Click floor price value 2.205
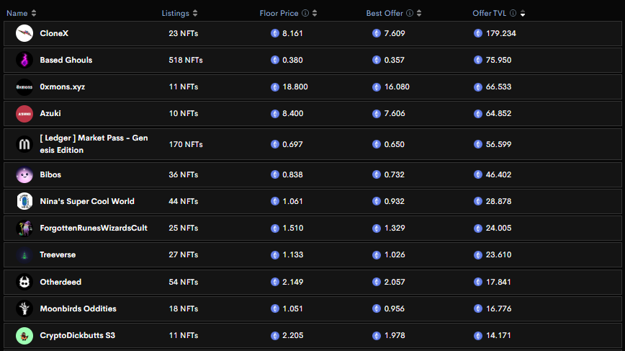The height and width of the screenshot is (351, 625). coord(292,335)
